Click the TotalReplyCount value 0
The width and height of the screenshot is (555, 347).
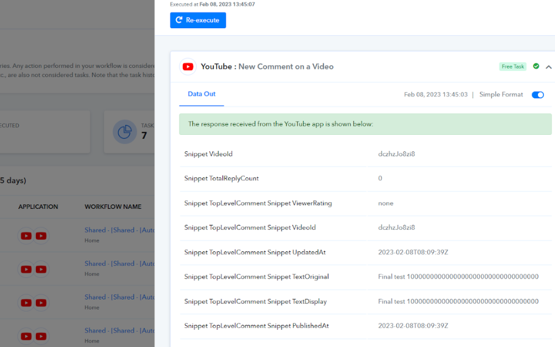(x=380, y=178)
